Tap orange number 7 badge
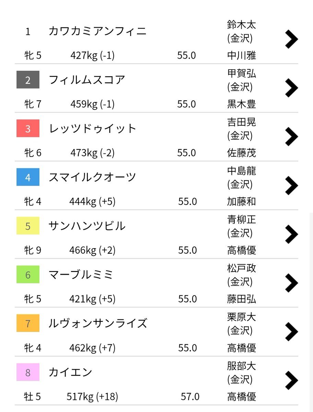Screen dimensions: 313x412 coord(28,323)
